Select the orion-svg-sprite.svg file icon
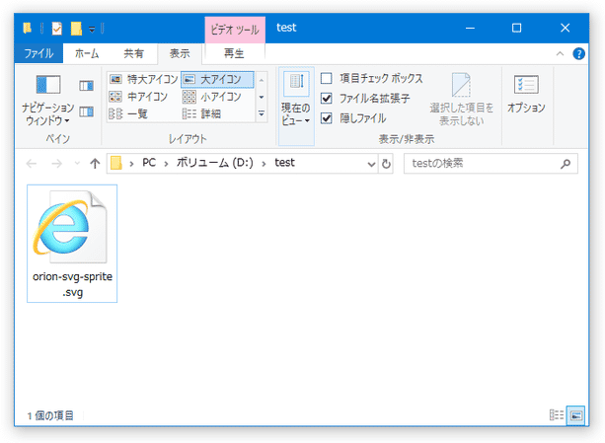The width and height of the screenshot is (605, 443). point(71,226)
